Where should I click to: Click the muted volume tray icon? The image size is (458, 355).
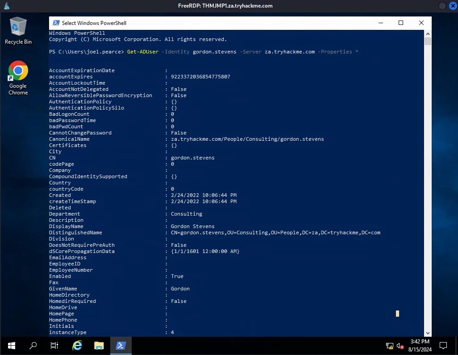400,346
